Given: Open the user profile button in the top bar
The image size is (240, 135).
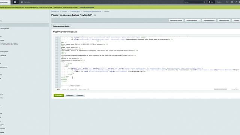Looking at the screenshot, I should [x=211, y=2].
